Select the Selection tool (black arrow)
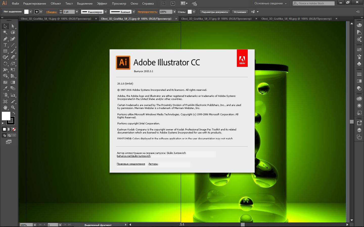This screenshot has height=227, width=364. click(5, 26)
